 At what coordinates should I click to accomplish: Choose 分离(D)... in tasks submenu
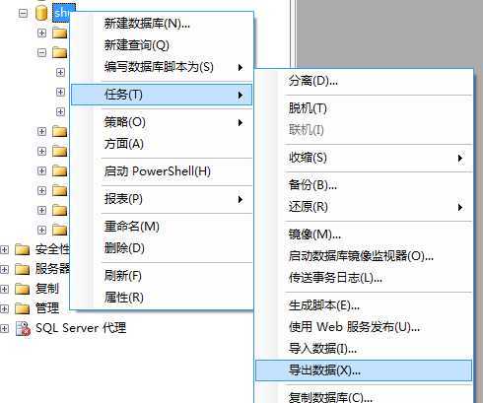tap(364, 81)
